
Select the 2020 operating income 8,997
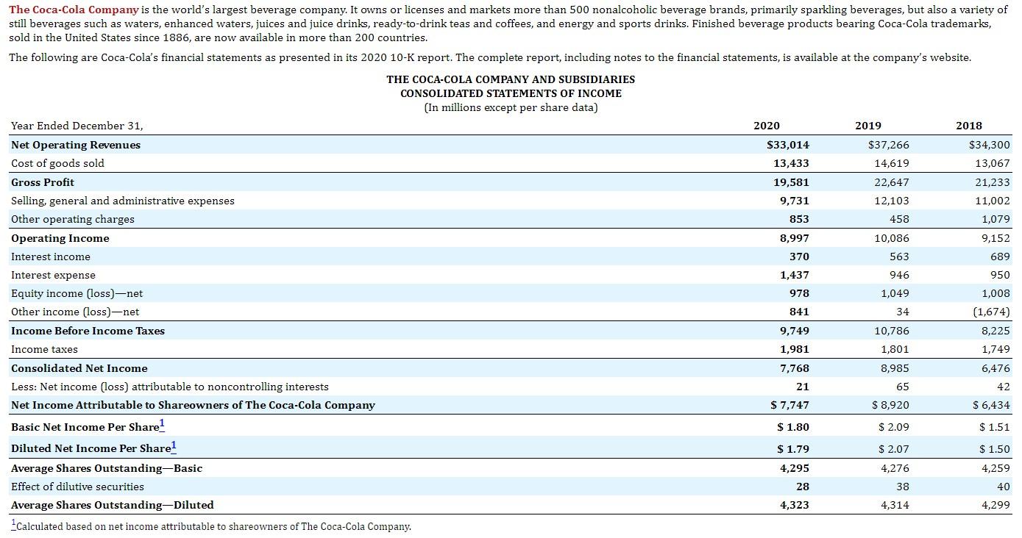click(x=795, y=238)
